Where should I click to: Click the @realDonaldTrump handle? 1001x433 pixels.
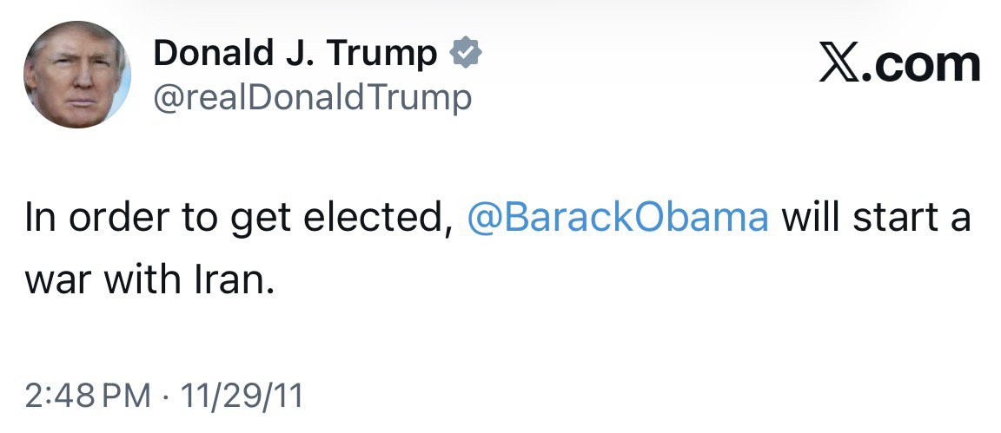coord(313,98)
